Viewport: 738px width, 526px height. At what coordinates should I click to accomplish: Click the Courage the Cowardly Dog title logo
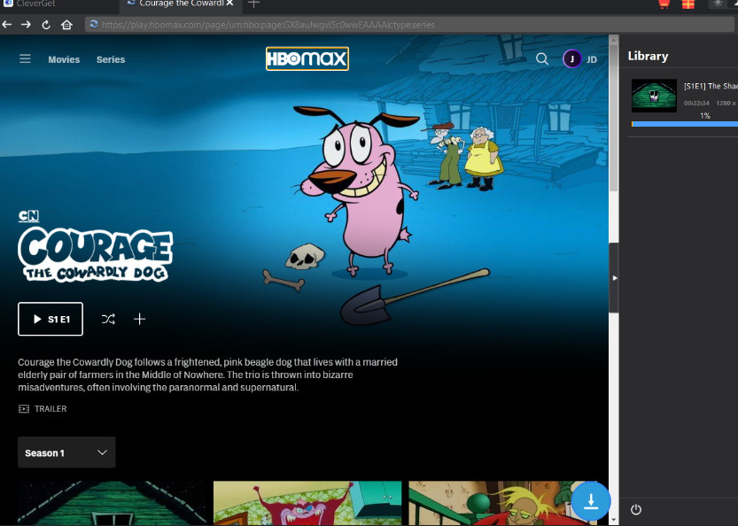pyautogui.click(x=96, y=254)
